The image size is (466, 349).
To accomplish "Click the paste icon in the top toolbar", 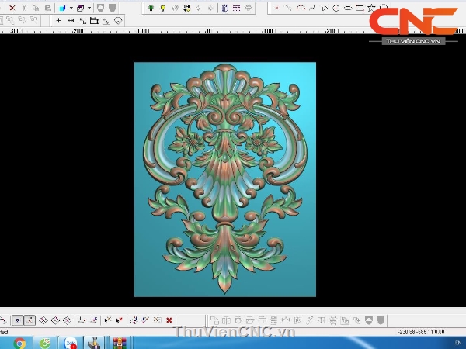I will tap(48, 8).
